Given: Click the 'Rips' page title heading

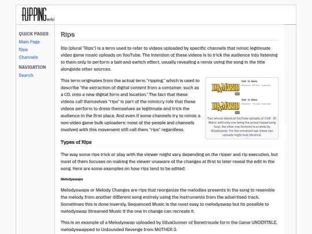Looking at the screenshot, I should point(68,35).
